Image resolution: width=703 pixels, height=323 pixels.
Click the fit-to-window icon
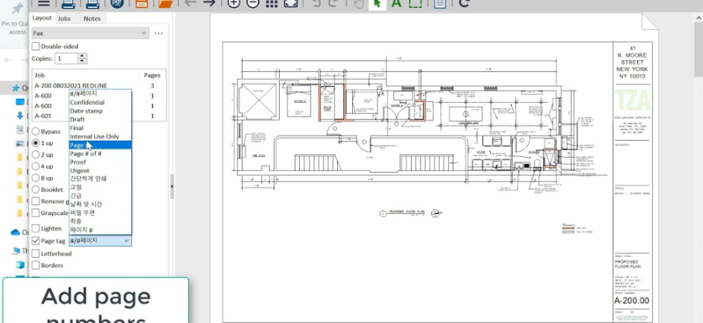pyautogui.click(x=291, y=3)
